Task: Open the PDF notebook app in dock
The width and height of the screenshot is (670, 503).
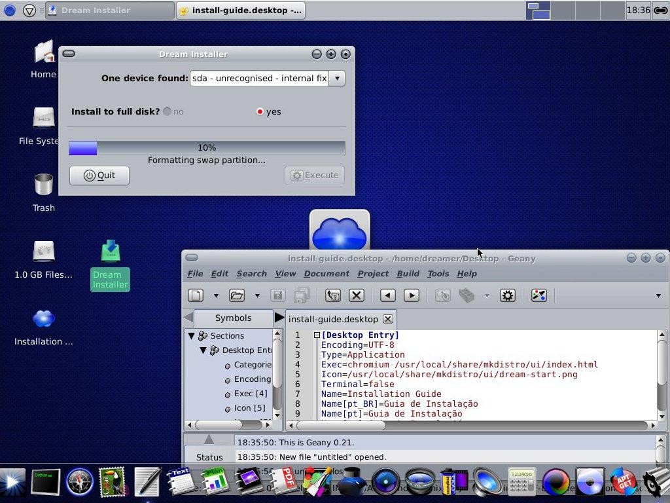Action: [283, 482]
